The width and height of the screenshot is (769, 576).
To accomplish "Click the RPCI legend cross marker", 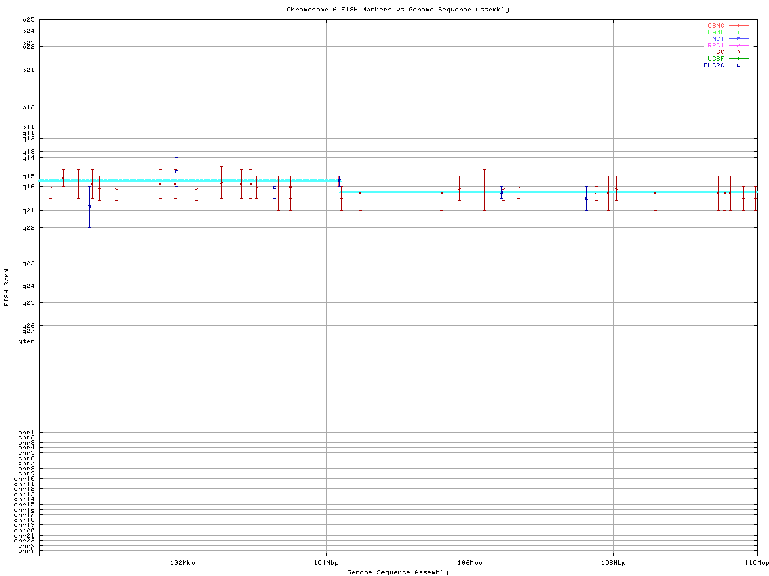I will click(x=738, y=46).
